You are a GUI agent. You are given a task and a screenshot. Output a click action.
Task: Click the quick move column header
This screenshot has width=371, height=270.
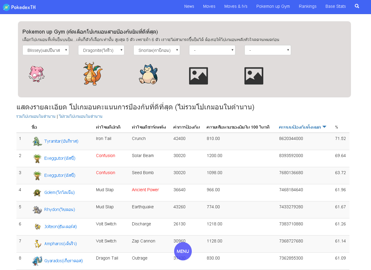tap(108, 127)
